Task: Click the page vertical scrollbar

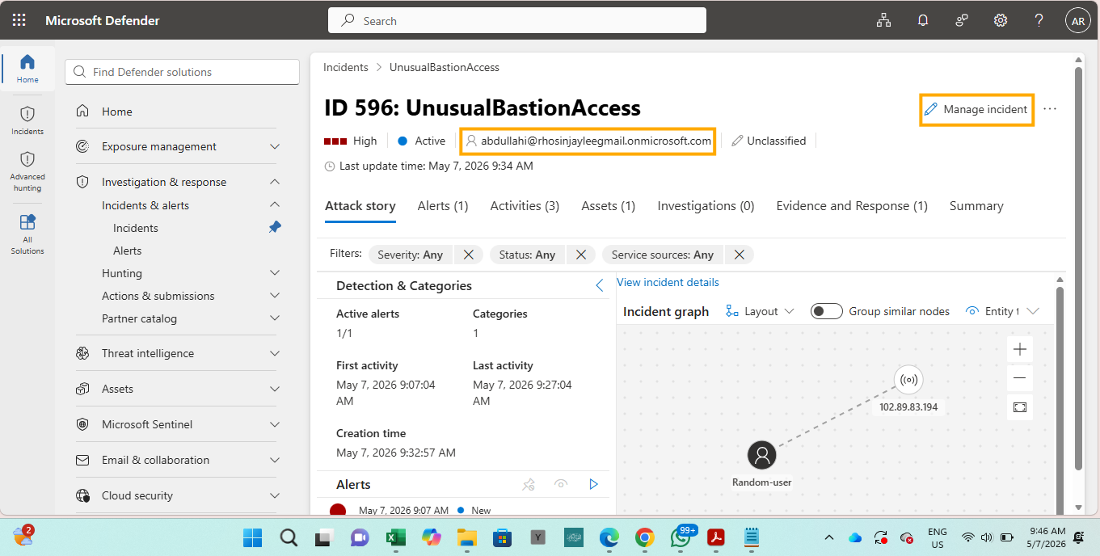Action: click(x=1079, y=267)
